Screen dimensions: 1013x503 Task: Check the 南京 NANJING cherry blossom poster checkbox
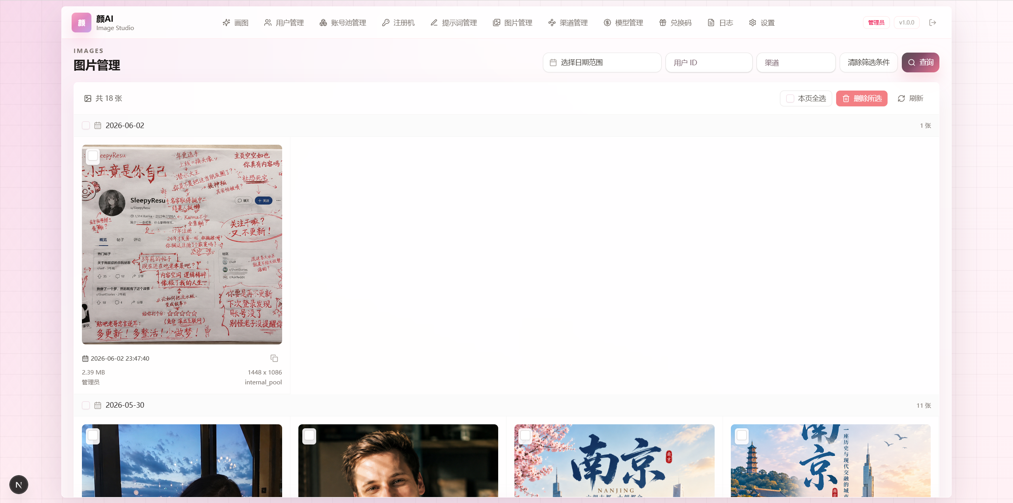525,435
